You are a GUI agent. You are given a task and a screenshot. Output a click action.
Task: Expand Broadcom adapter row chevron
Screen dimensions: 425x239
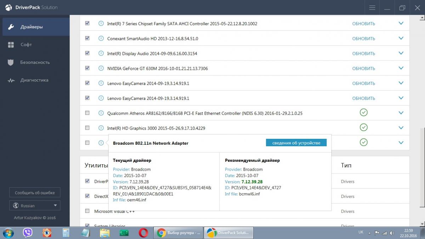(x=401, y=143)
